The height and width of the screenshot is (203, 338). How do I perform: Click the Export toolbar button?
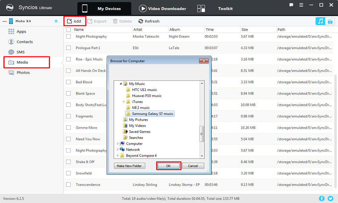(97, 21)
